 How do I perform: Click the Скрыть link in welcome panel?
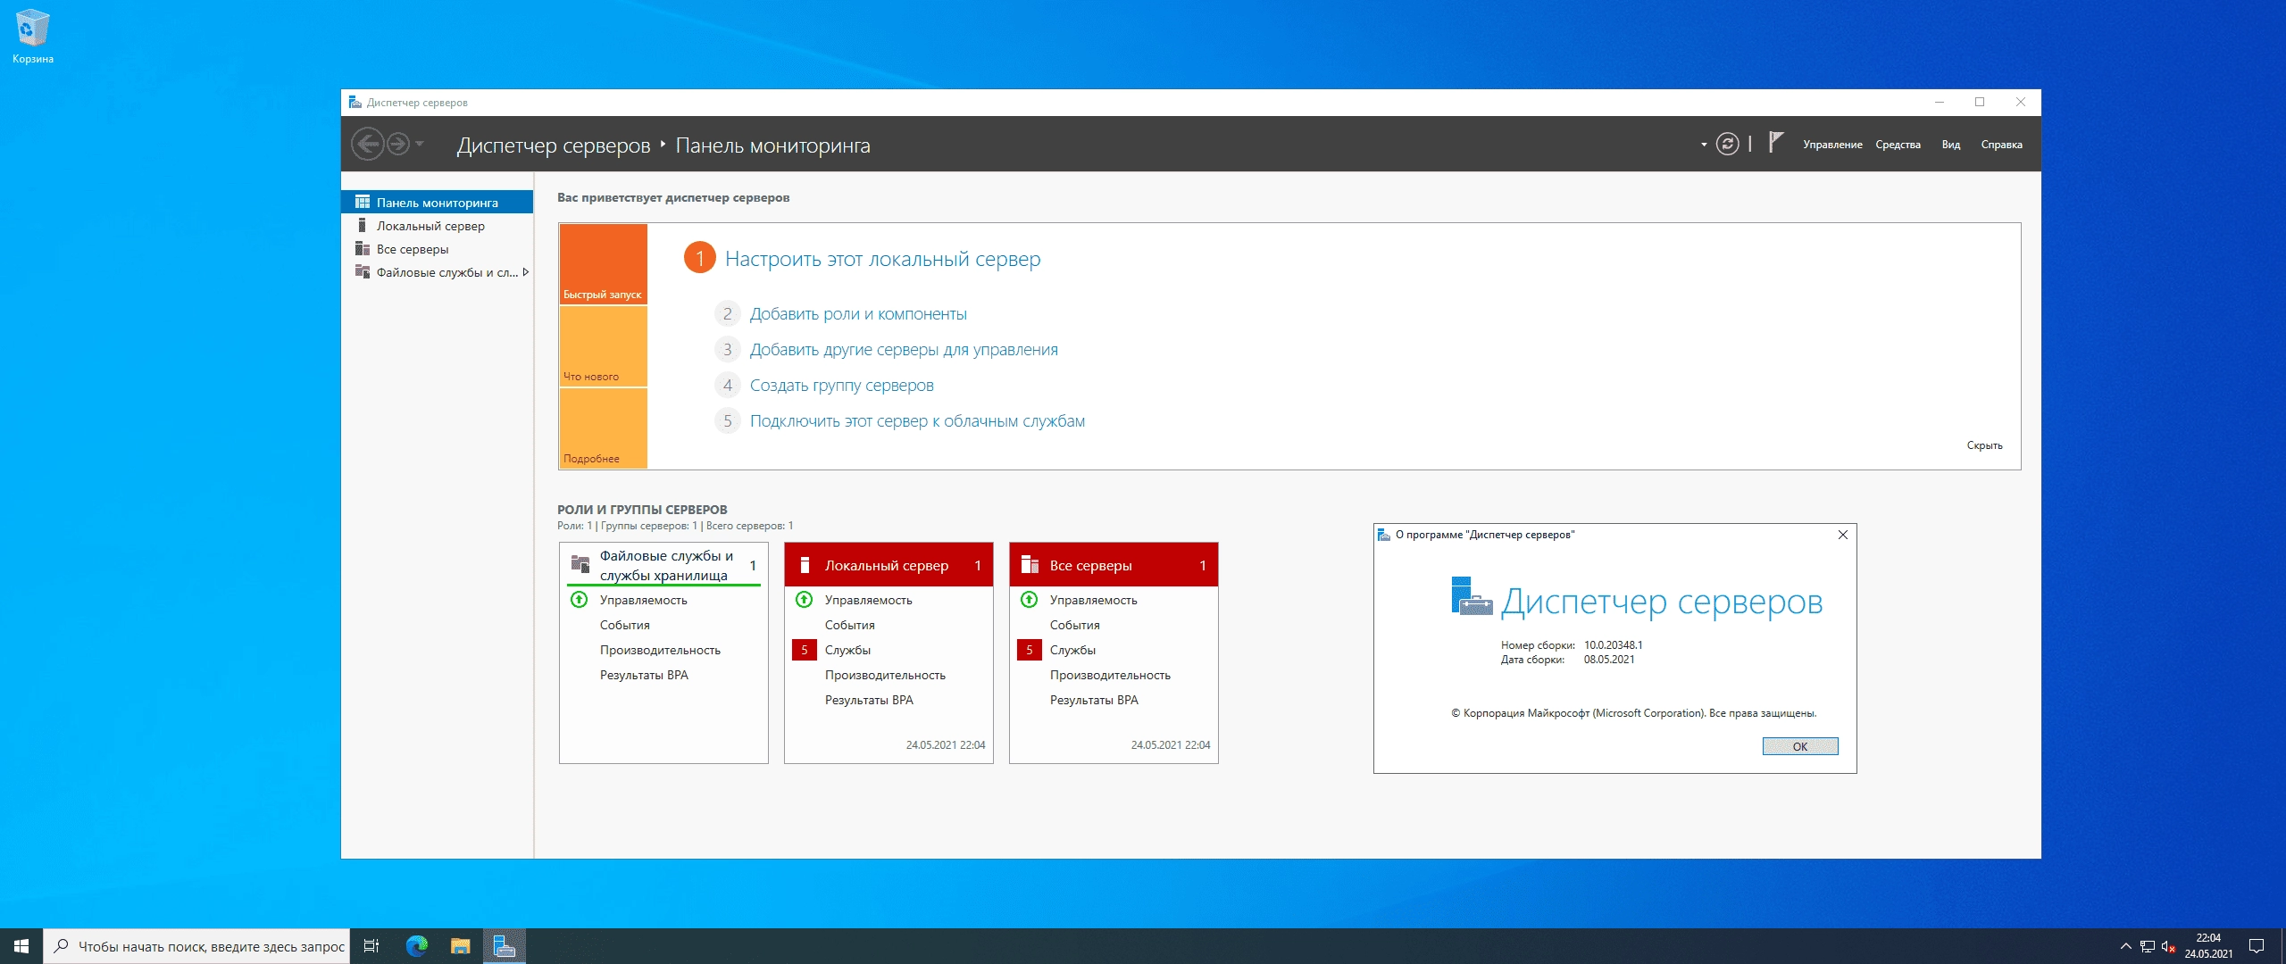(1984, 445)
